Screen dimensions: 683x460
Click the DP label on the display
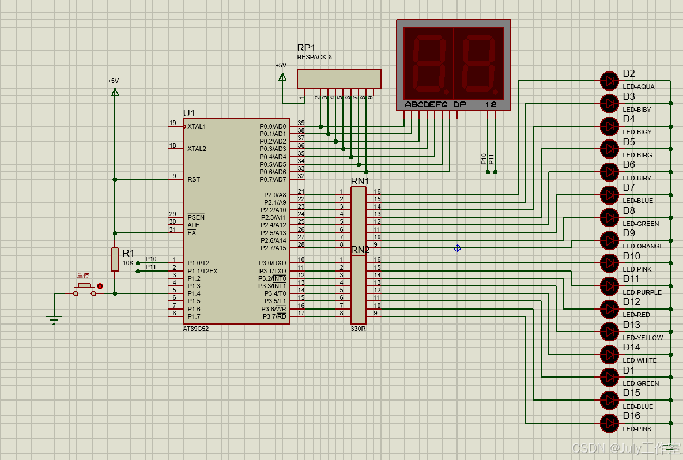pos(459,104)
